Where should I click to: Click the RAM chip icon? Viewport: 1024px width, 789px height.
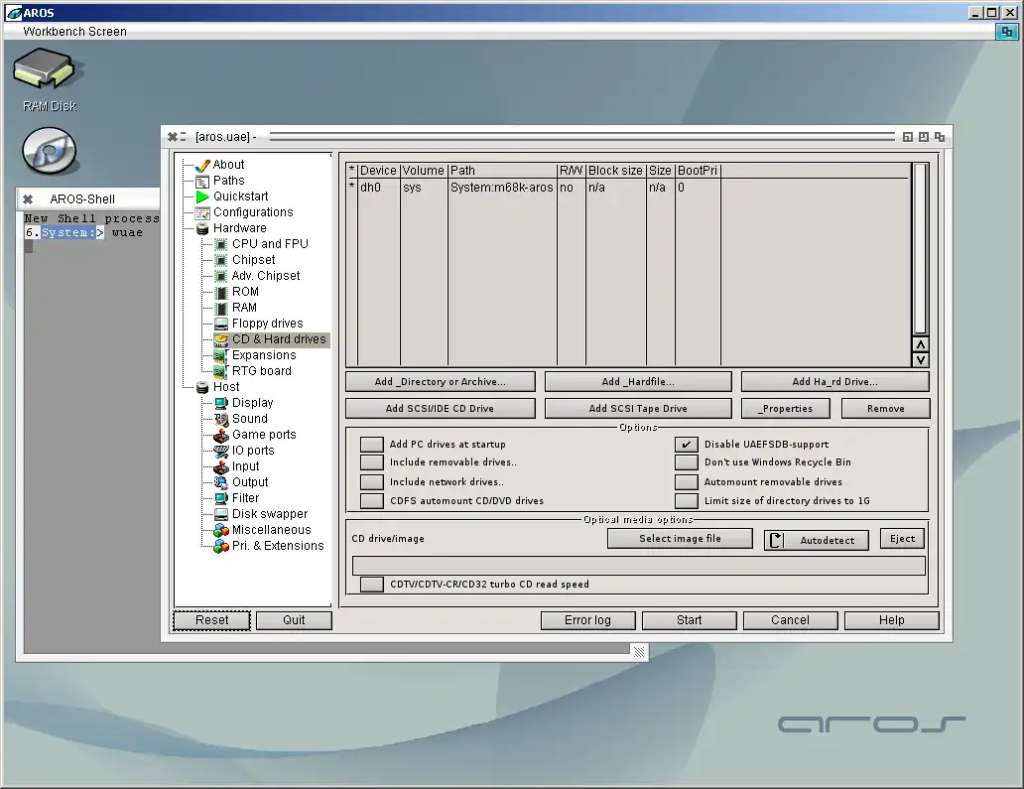click(x=221, y=308)
